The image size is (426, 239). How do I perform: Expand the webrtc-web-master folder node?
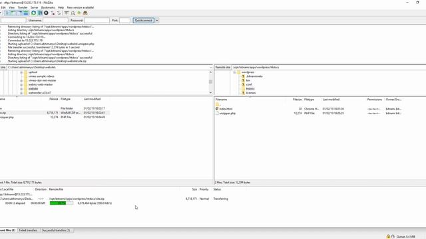click(21, 84)
